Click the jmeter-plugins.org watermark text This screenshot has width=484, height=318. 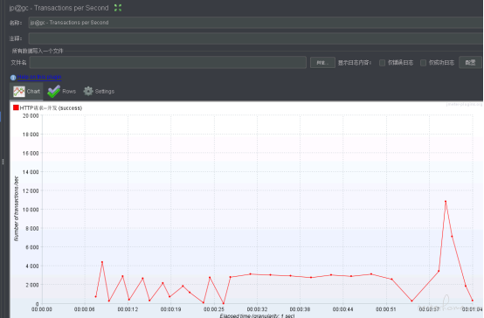464,104
